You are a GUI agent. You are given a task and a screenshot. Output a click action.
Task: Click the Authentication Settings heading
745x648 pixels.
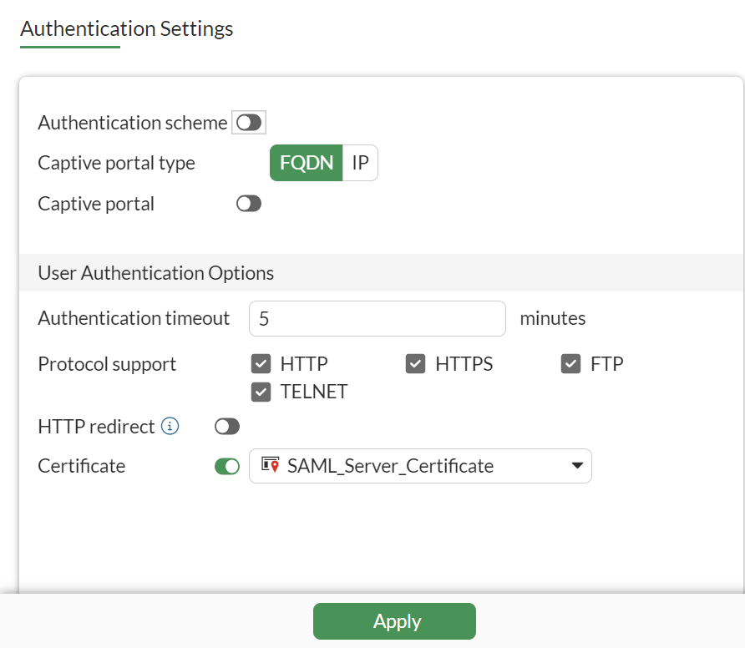(126, 28)
